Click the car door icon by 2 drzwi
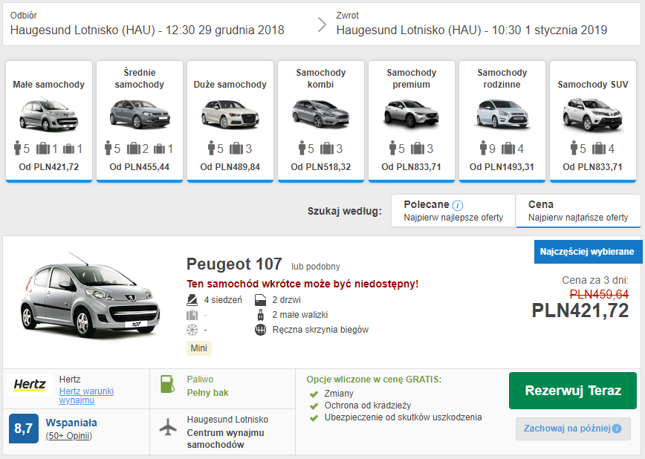The image size is (645, 459). [260, 300]
